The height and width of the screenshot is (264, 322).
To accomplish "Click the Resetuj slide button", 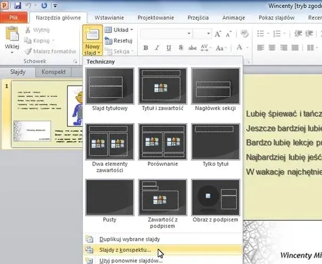I will [x=118, y=40].
